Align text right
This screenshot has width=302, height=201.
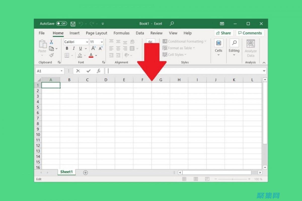[125, 48]
